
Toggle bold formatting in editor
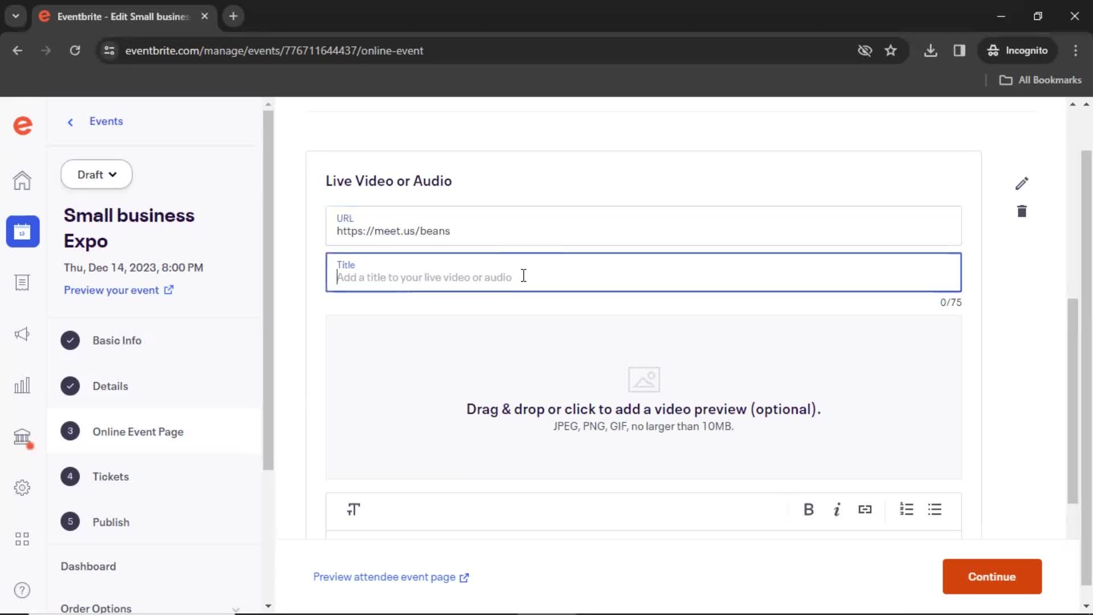tap(808, 510)
